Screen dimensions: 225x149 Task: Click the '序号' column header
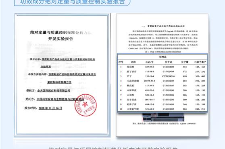click(121, 62)
